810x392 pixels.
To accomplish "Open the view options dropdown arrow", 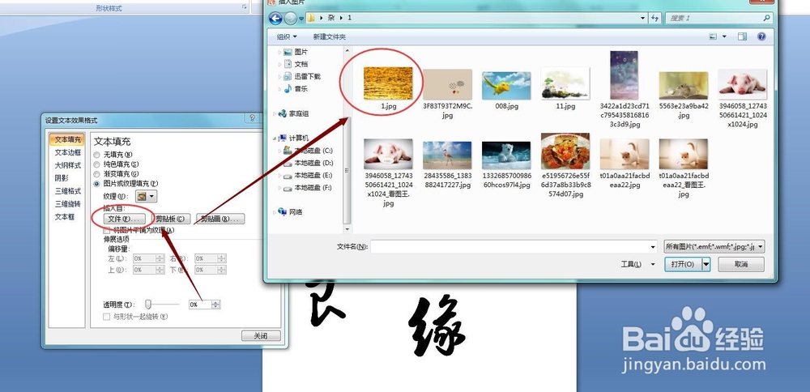I will point(724,36).
